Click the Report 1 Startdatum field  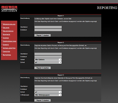[48, 27]
